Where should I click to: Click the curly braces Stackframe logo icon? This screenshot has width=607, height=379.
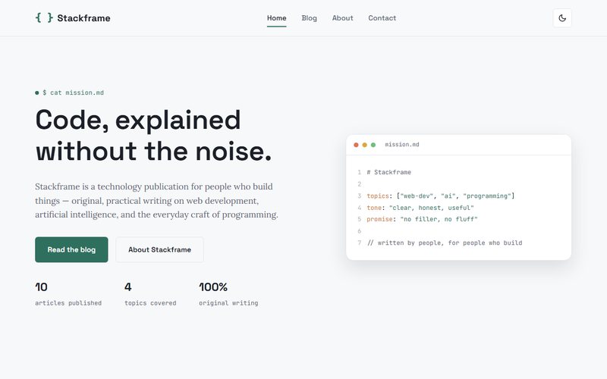pyautogui.click(x=44, y=17)
